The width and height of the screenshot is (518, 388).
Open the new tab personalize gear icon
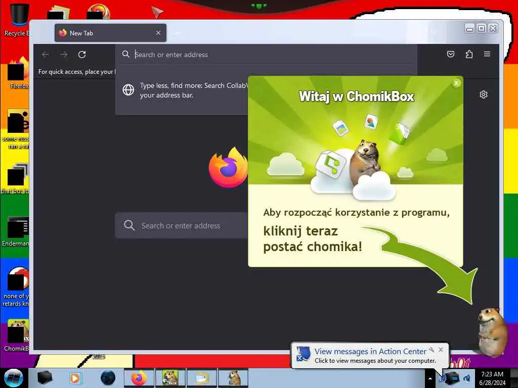point(483,94)
